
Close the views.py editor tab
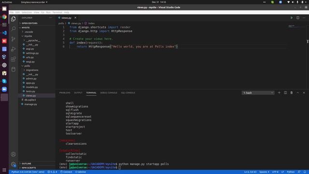(x=75, y=18)
